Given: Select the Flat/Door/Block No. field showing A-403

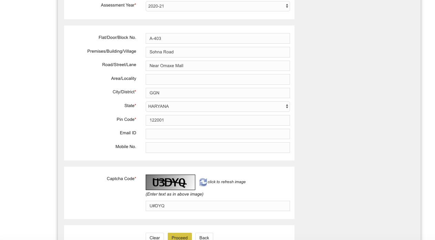Looking at the screenshot, I should (x=218, y=38).
